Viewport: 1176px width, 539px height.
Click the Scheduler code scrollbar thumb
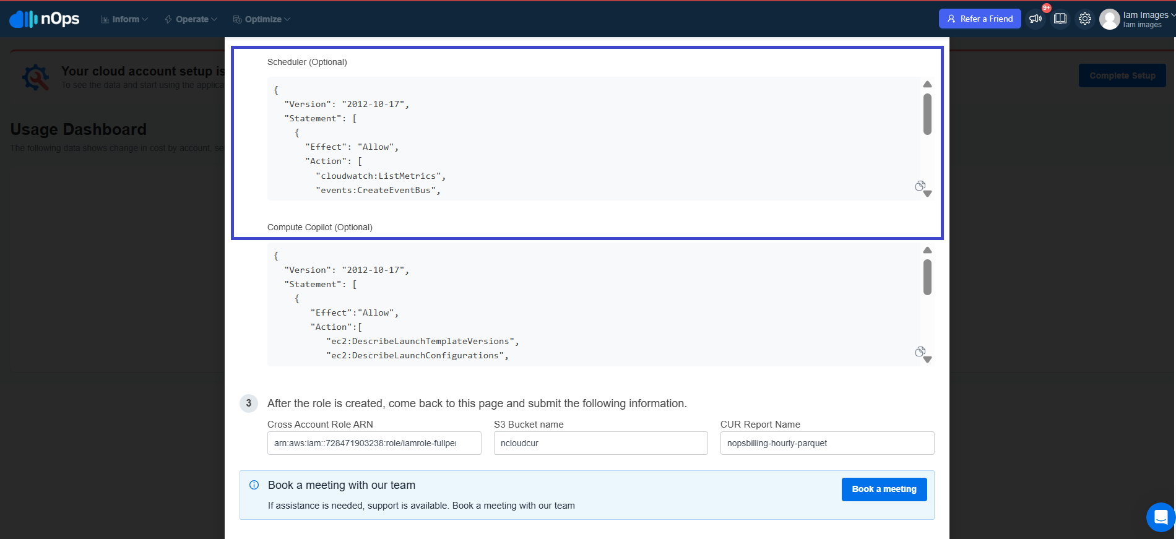[x=927, y=114]
